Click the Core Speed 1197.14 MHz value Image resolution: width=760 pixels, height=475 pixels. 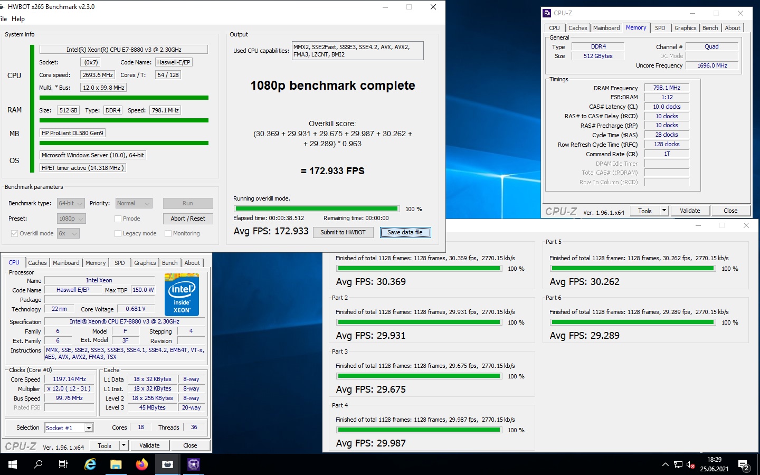69,379
